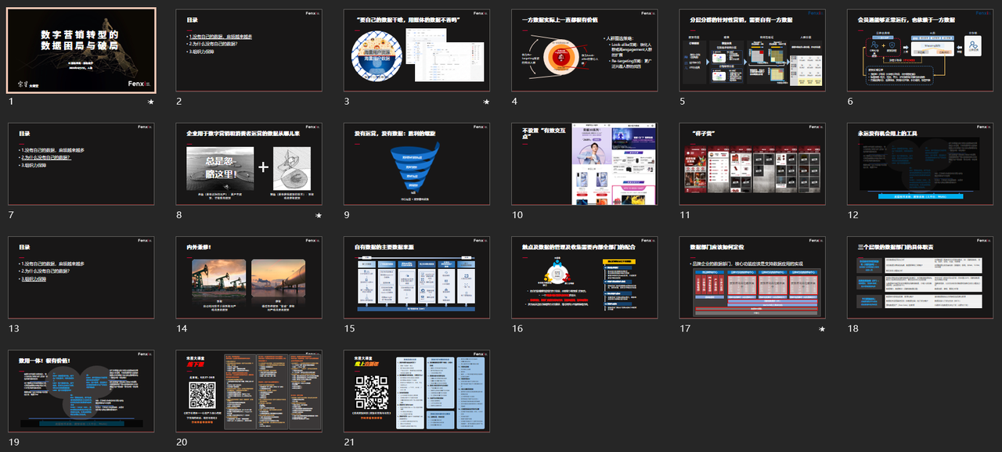Select slide 16 with the triangle diagram
The image size is (1002, 452).
coord(585,278)
